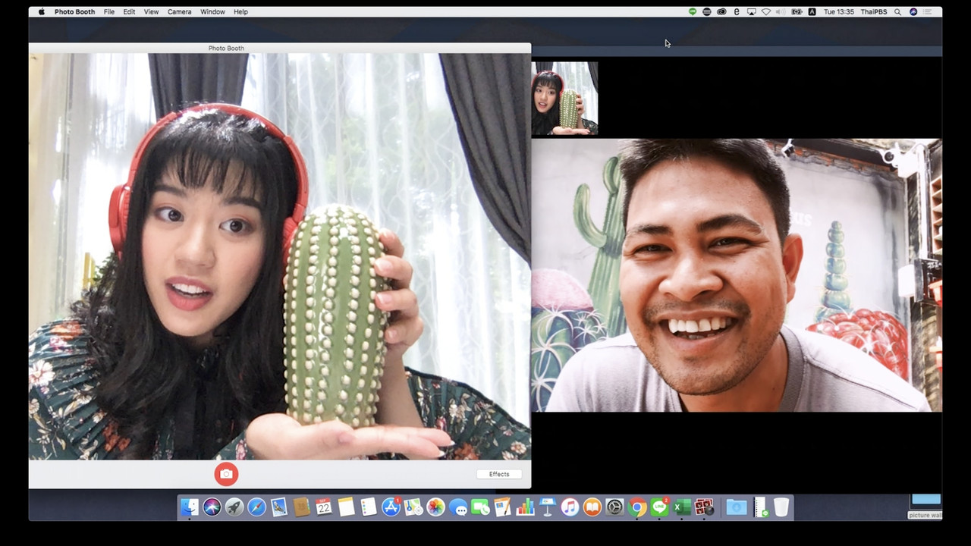Open App Store from the Dock
Viewport: 971px width, 546px height.
[x=391, y=507]
